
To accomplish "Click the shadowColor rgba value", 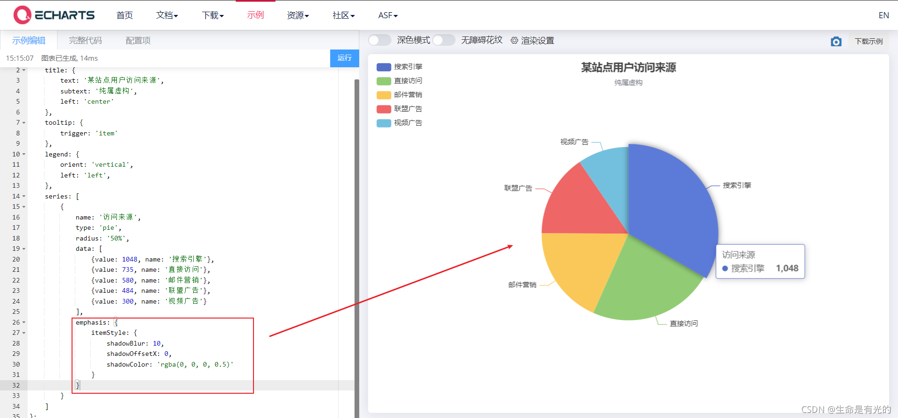I will (x=195, y=365).
